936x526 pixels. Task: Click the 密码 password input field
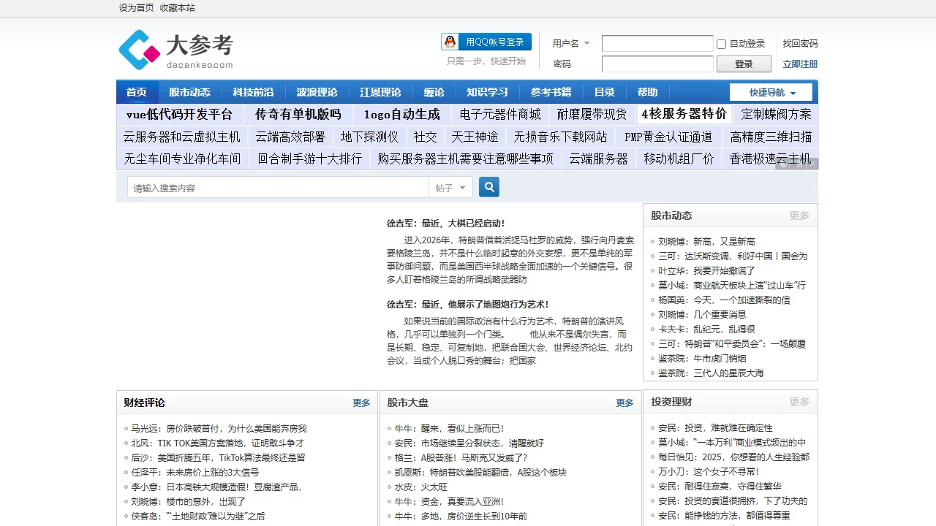(x=657, y=64)
